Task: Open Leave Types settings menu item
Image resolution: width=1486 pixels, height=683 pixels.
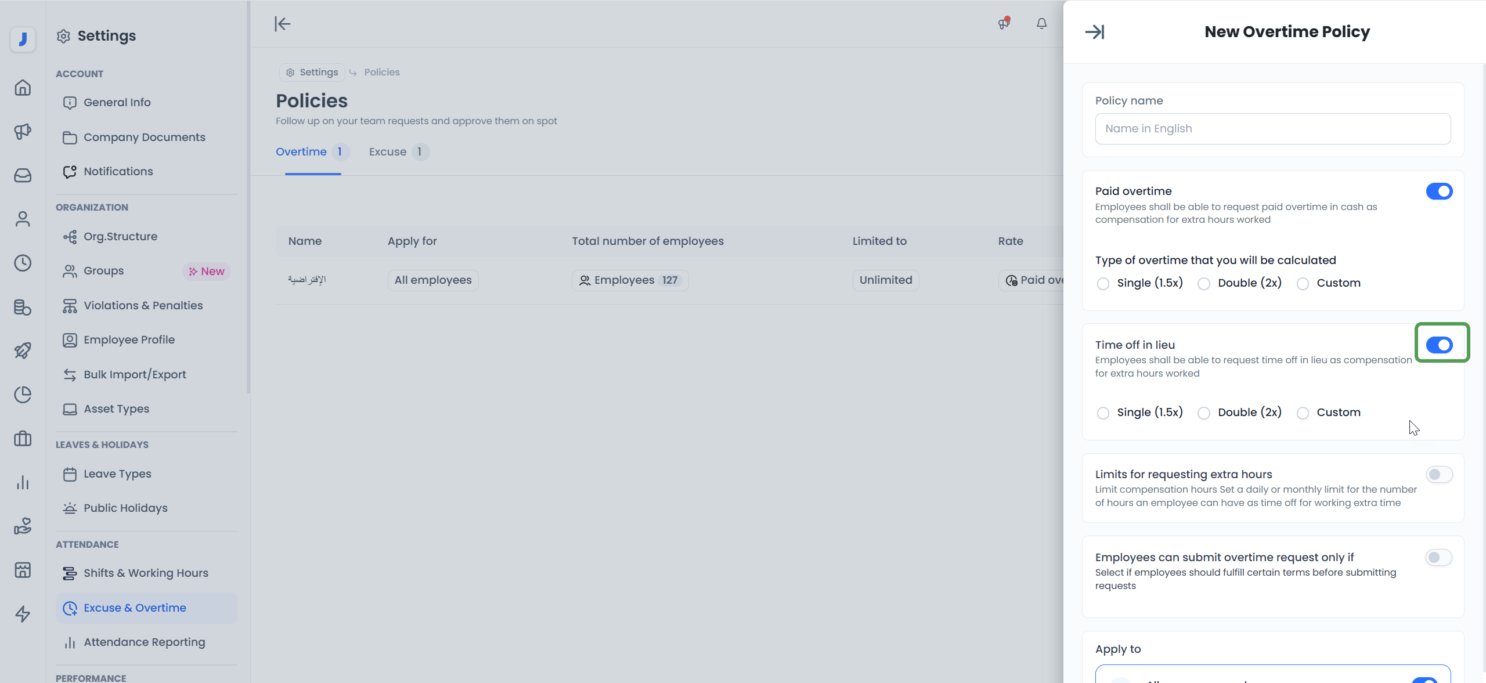Action: tap(117, 474)
